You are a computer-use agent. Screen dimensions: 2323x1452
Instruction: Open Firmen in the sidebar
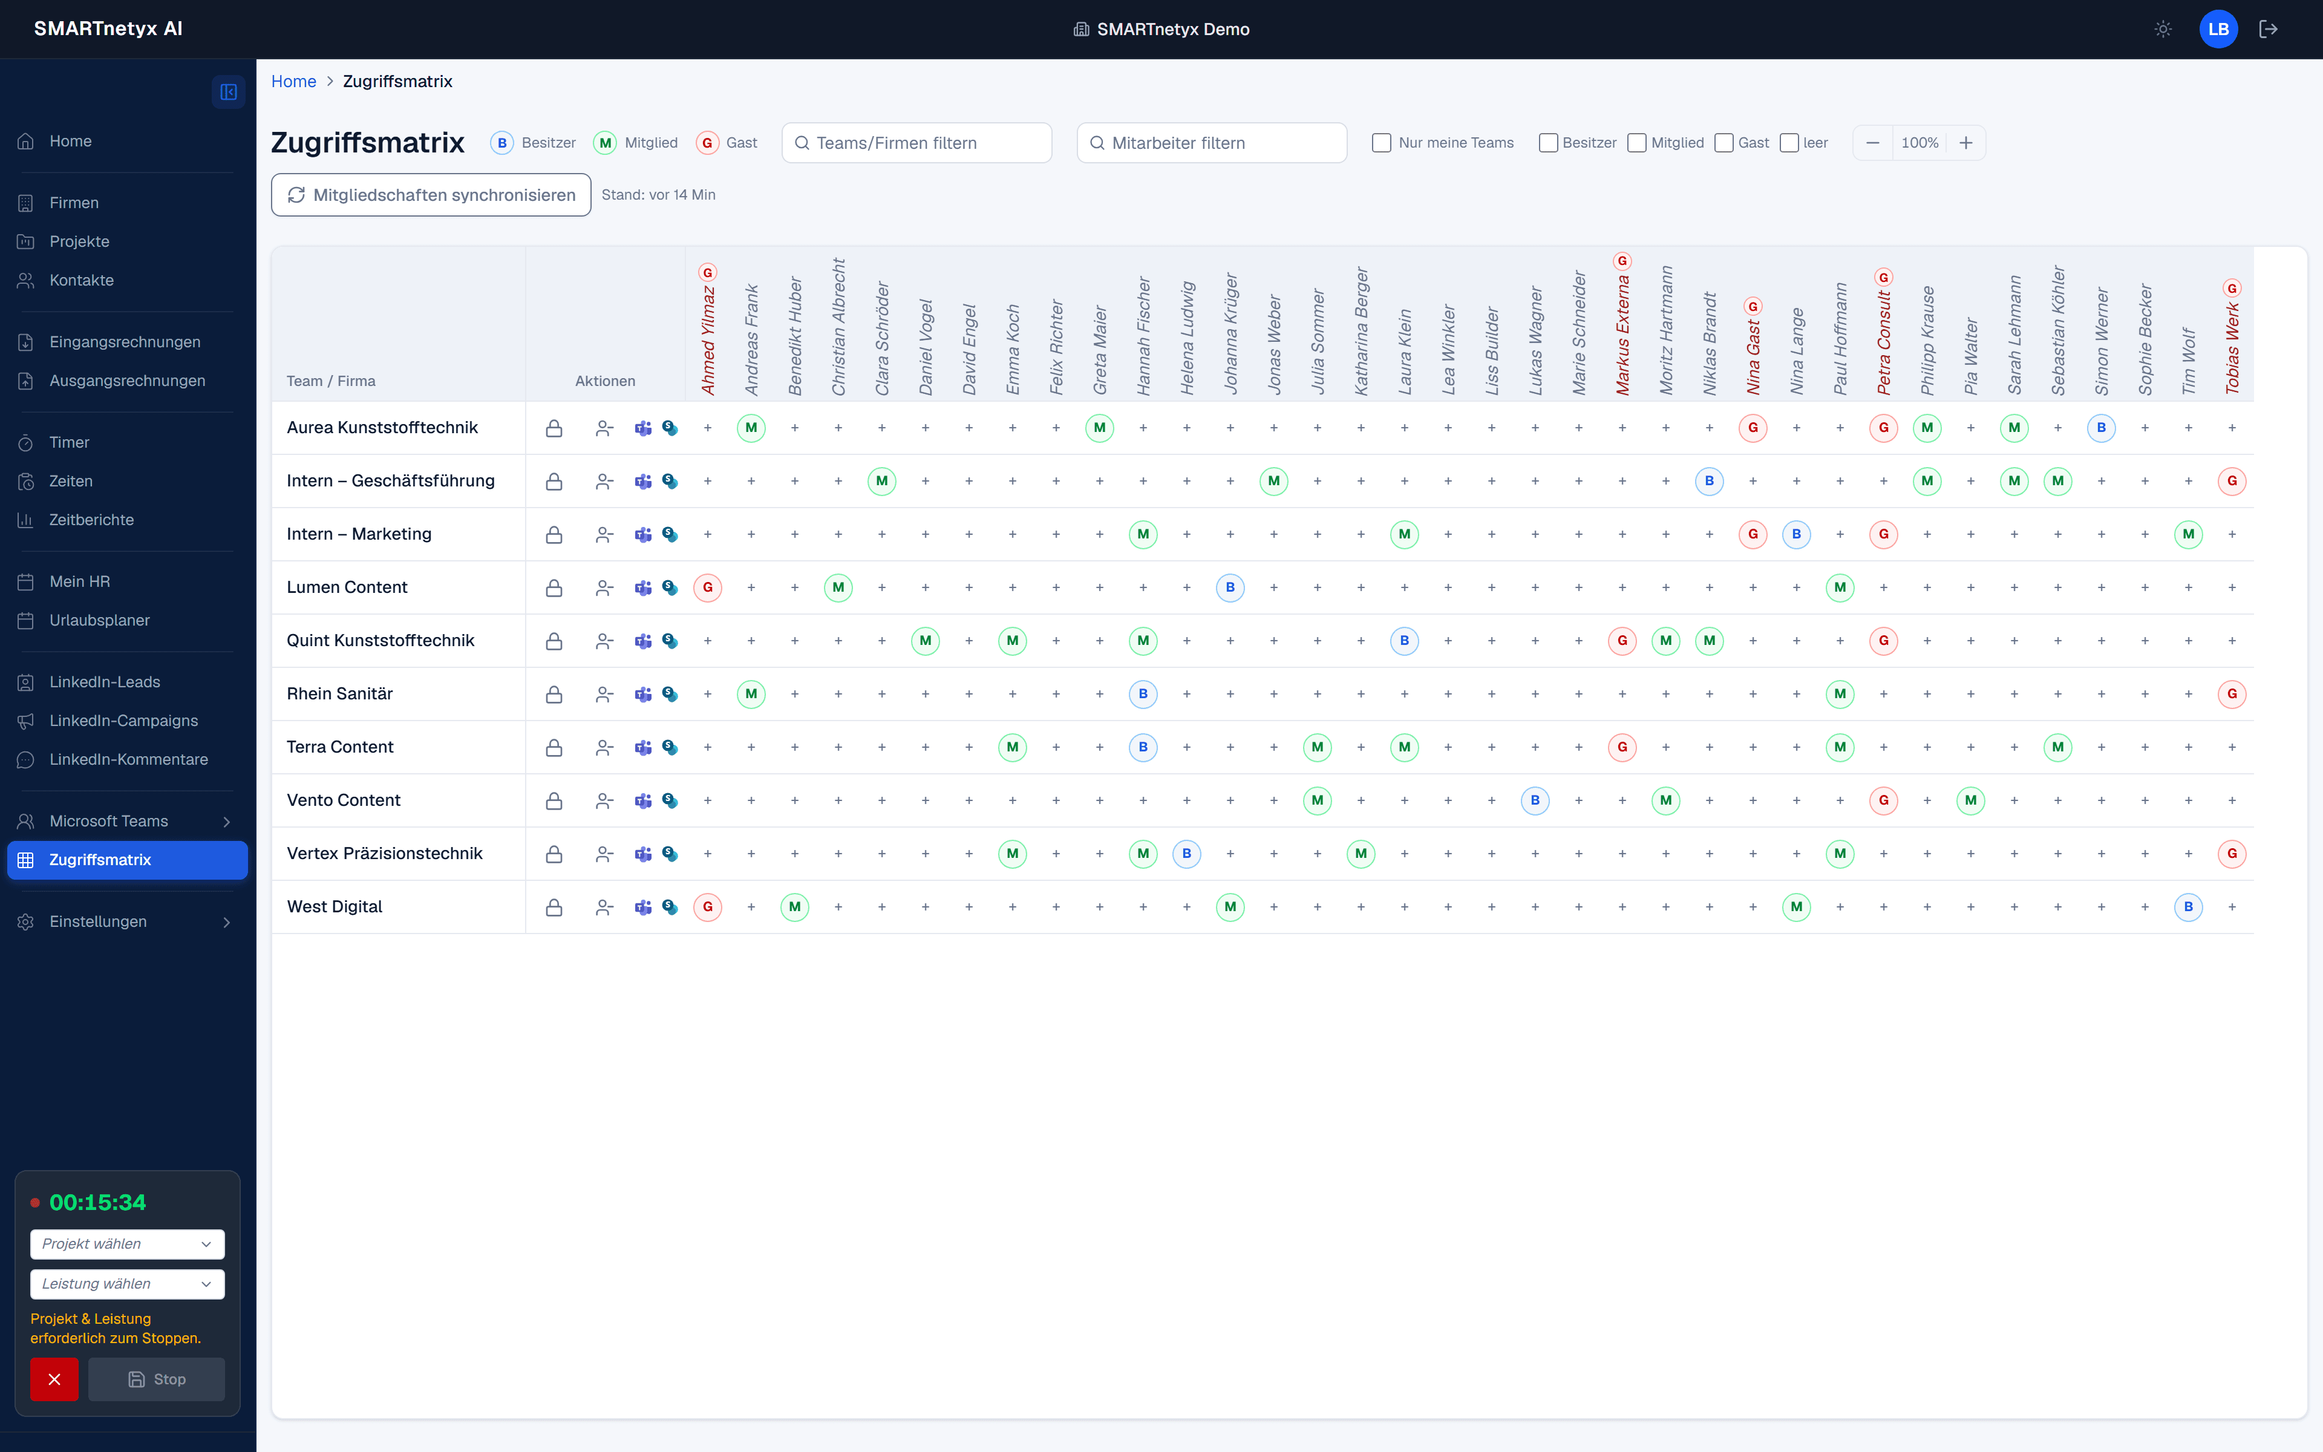coord(126,203)
